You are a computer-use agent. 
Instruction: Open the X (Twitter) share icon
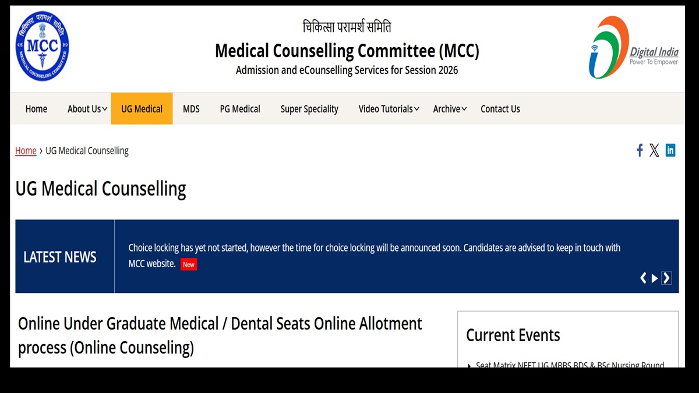[654, 151]
